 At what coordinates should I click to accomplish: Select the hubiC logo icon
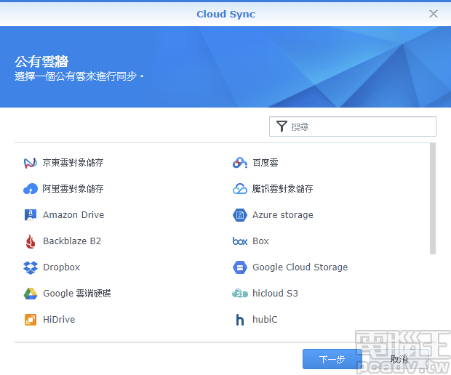coord(239,320)
